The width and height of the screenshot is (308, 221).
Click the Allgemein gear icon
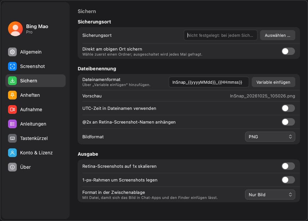[12, 52]
